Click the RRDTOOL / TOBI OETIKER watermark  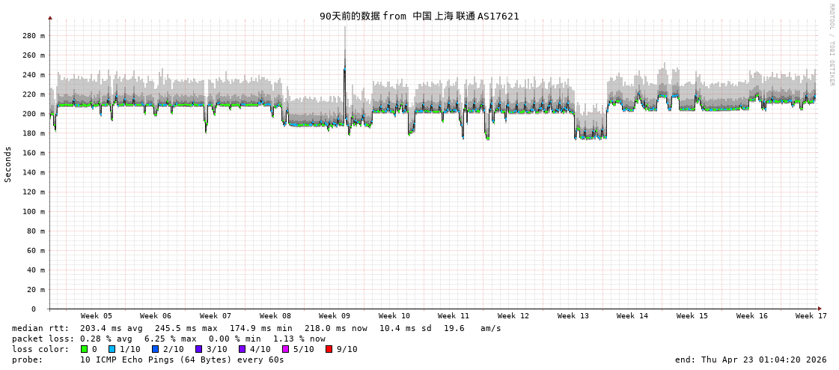pyautogui.click(x=831, y=44)
